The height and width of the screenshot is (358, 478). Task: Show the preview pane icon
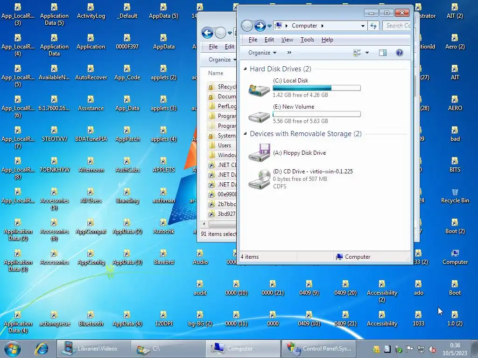383,53
